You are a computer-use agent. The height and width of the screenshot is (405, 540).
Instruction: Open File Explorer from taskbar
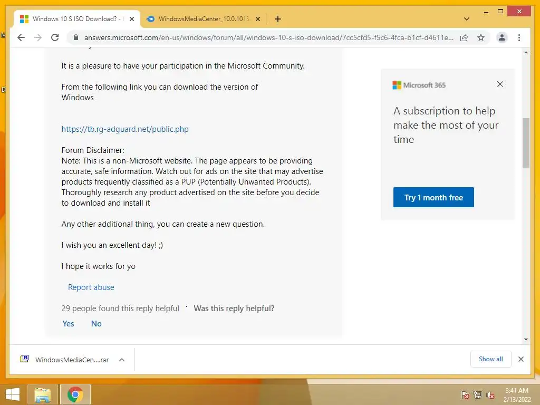pos(42,394)
